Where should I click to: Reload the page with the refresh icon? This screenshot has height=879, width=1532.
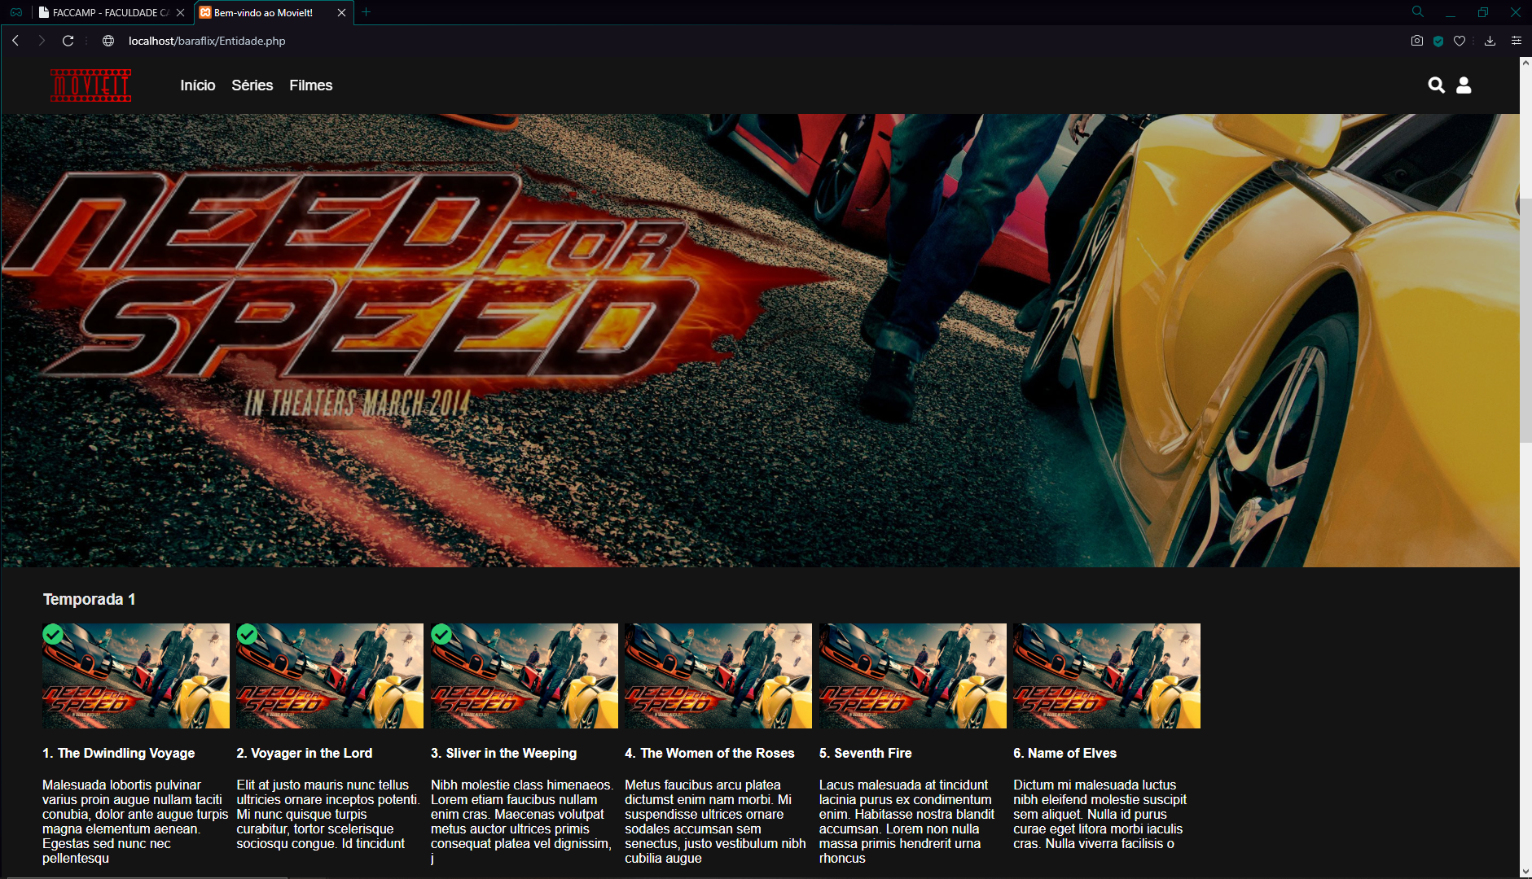(x=68, y=41)
